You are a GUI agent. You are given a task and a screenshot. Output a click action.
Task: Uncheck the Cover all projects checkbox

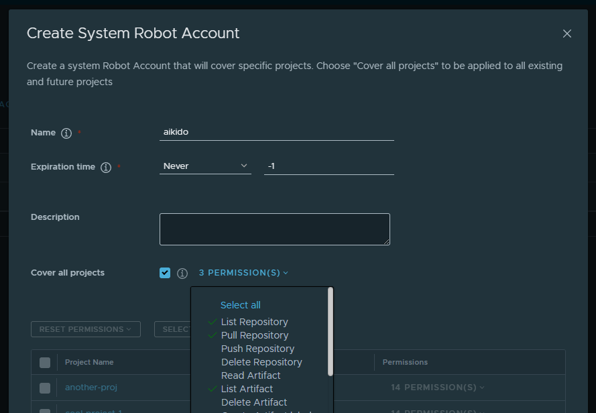tap(165, 273)
